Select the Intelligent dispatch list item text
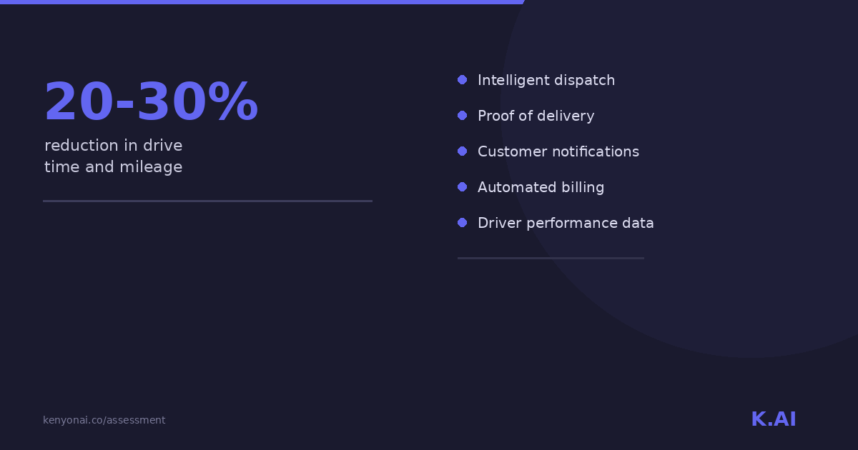The width and height of the screenshot is (858, 450). click(546, 80)
